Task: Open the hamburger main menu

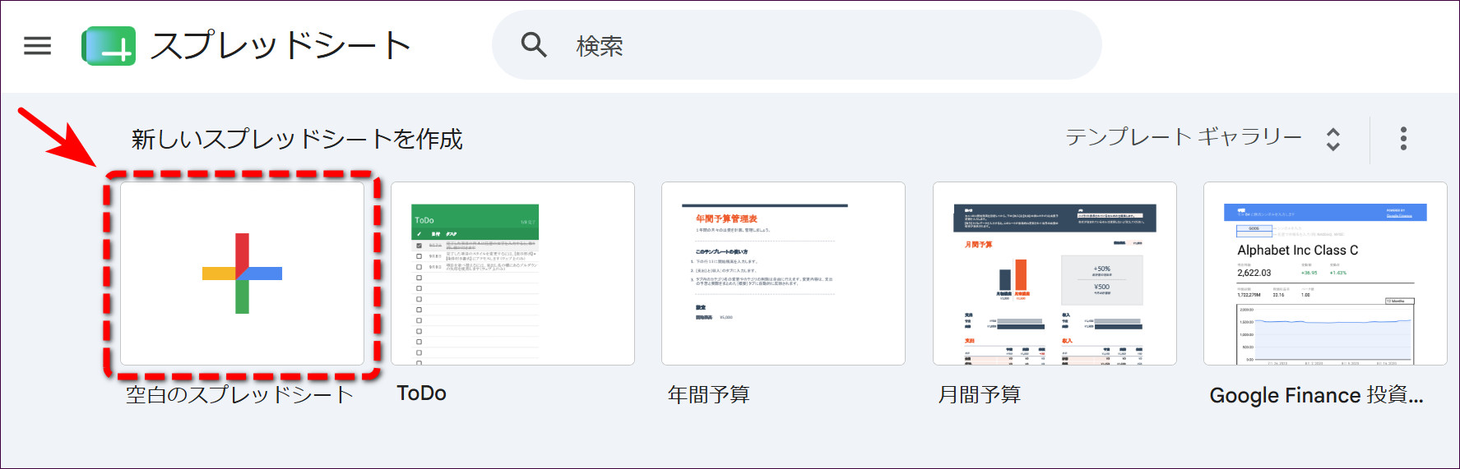Action: click(x=37, y=46)
